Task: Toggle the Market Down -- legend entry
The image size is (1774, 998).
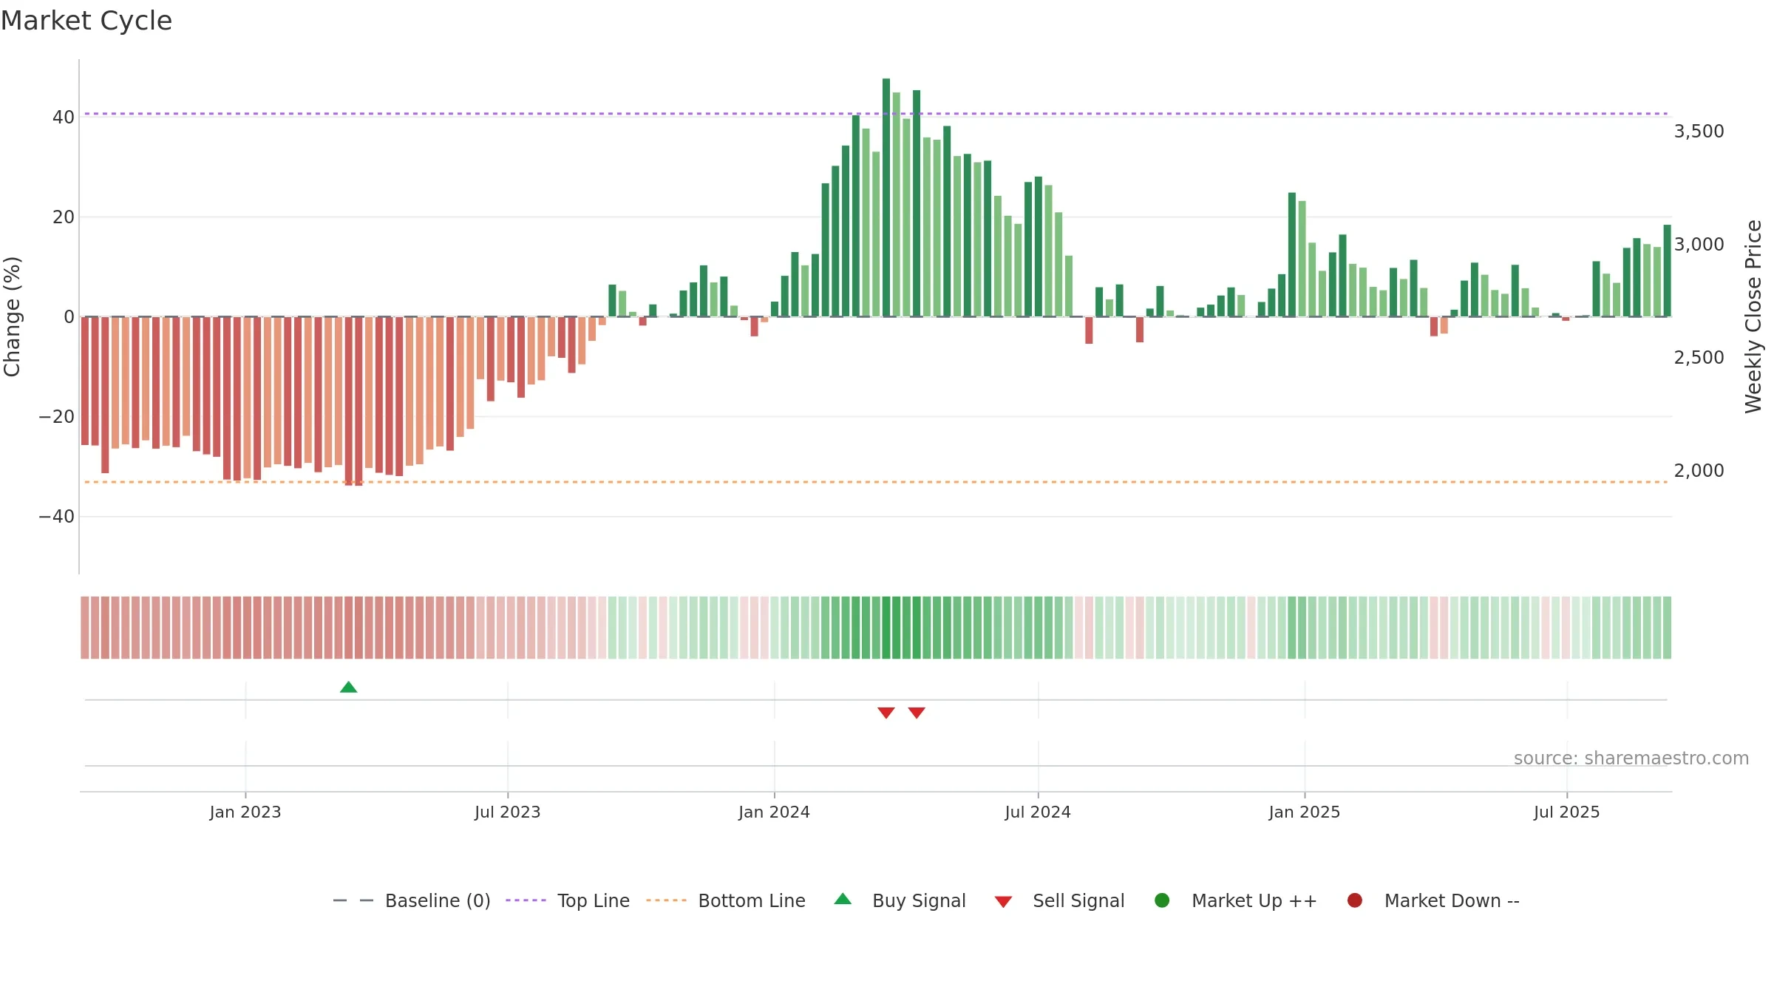Action: point(1433,900)
